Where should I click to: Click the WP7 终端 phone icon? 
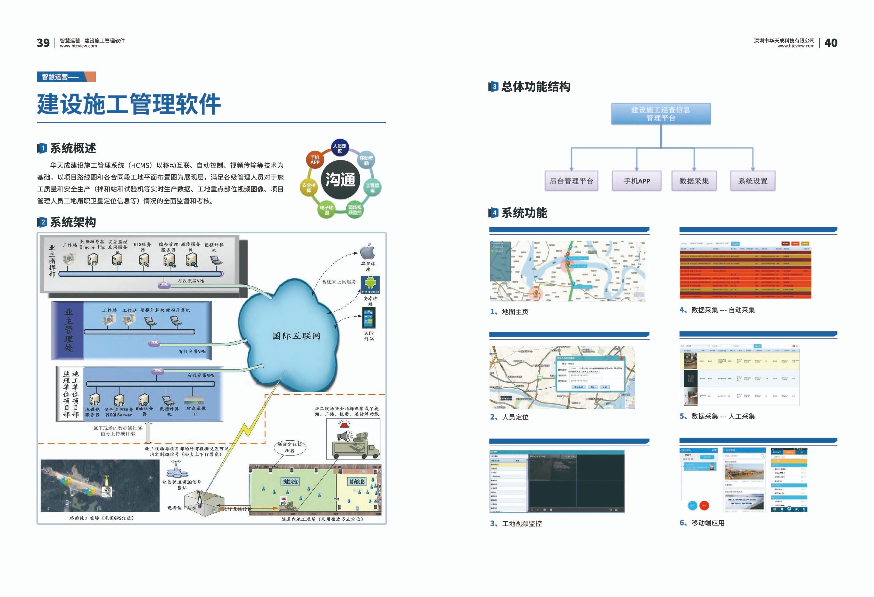tap(369, 318)
